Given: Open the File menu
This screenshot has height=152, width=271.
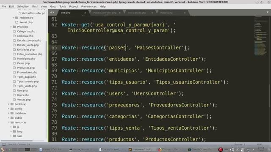Looking at the screenshot, I should click(4, 6).
